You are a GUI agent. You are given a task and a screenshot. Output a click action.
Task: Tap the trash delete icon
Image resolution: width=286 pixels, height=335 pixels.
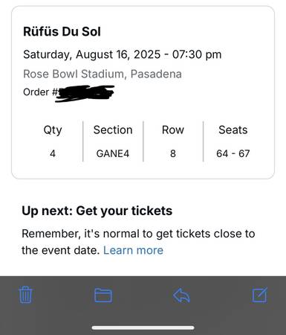[x=25, y=295]
